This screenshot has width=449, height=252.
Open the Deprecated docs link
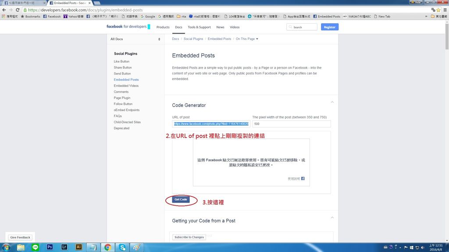pyautogui.click(x=121, y=128)
